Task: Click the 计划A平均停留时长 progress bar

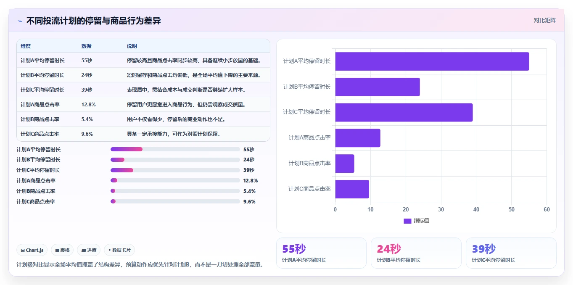Action: pos(175,149)
